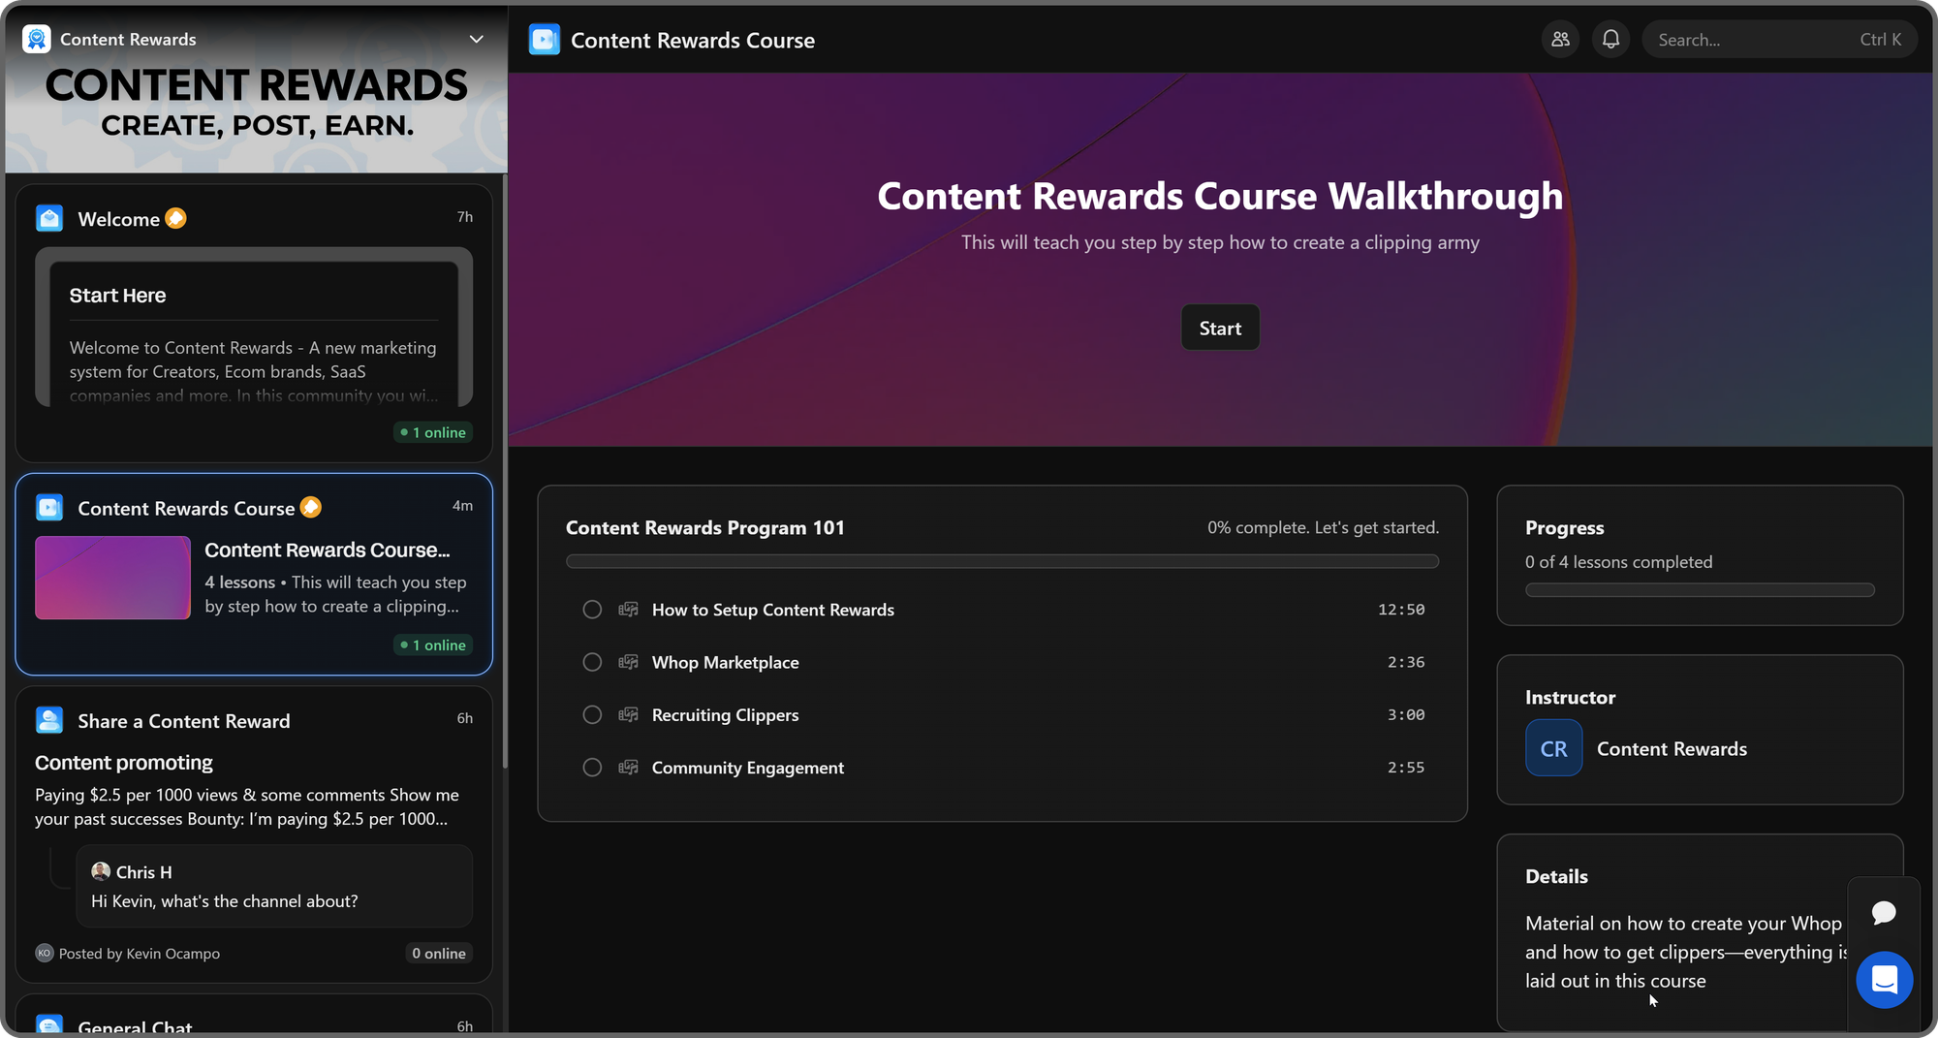Screen dimensions: 1938x1038
Task: Click the verified badge next to Welcome
Action: [175, 218]
